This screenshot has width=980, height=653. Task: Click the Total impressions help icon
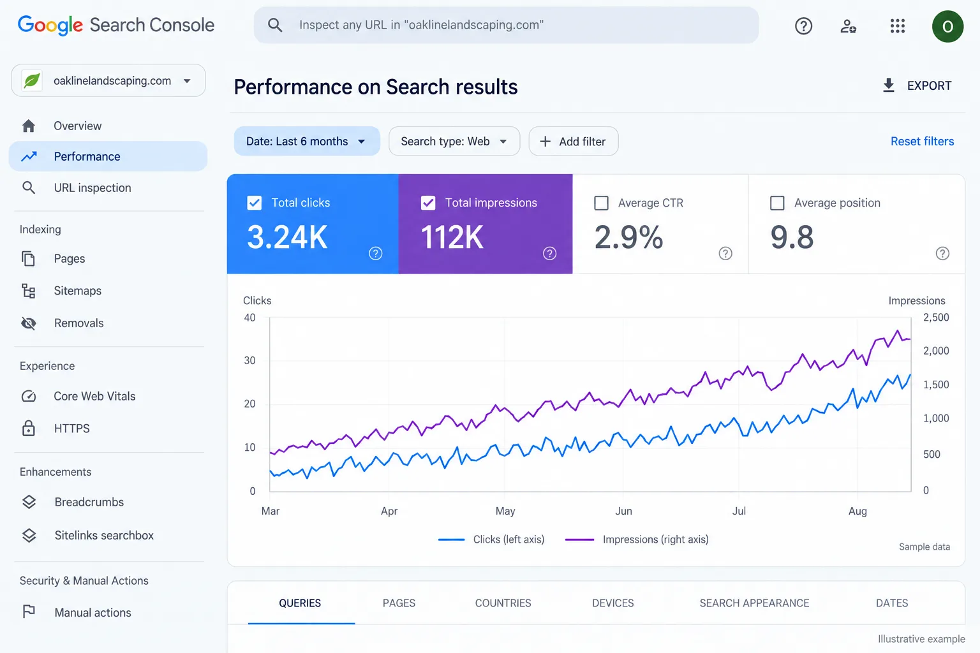click(x=549, y=253)
